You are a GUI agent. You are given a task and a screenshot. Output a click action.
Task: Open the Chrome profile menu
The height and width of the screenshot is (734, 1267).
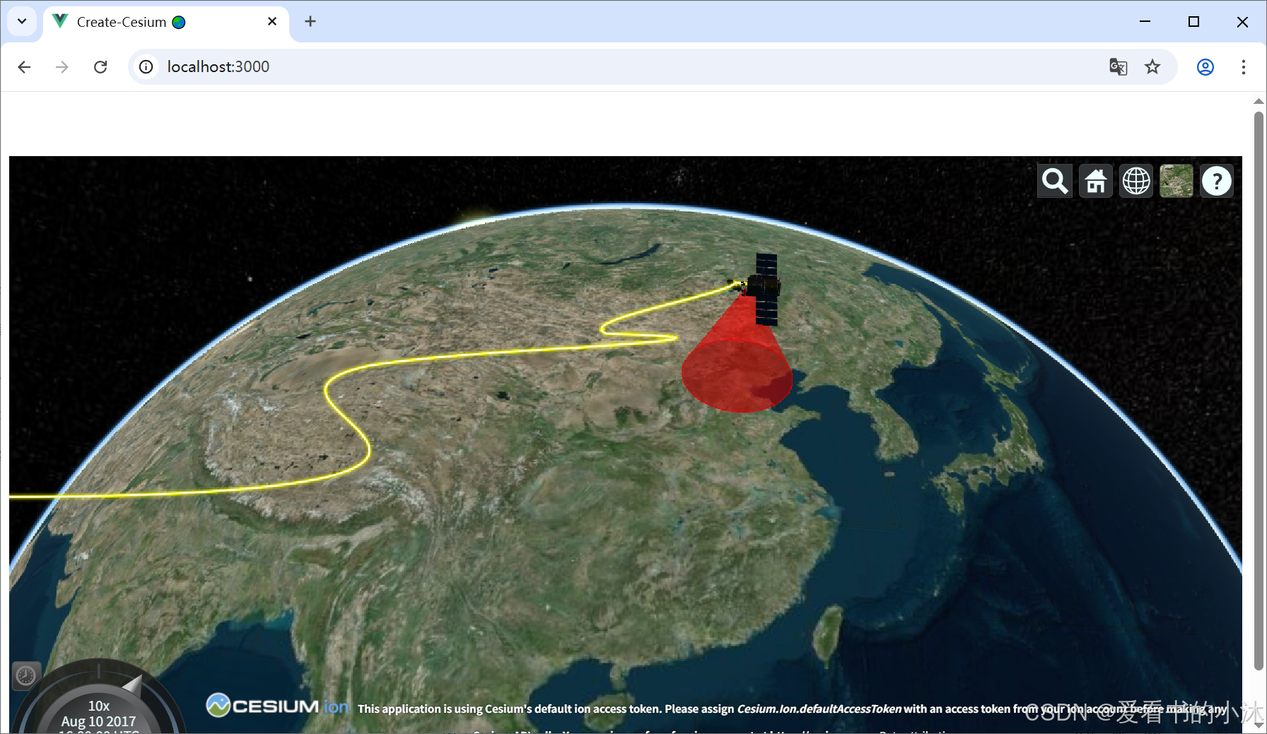(x=1205, y=66)
